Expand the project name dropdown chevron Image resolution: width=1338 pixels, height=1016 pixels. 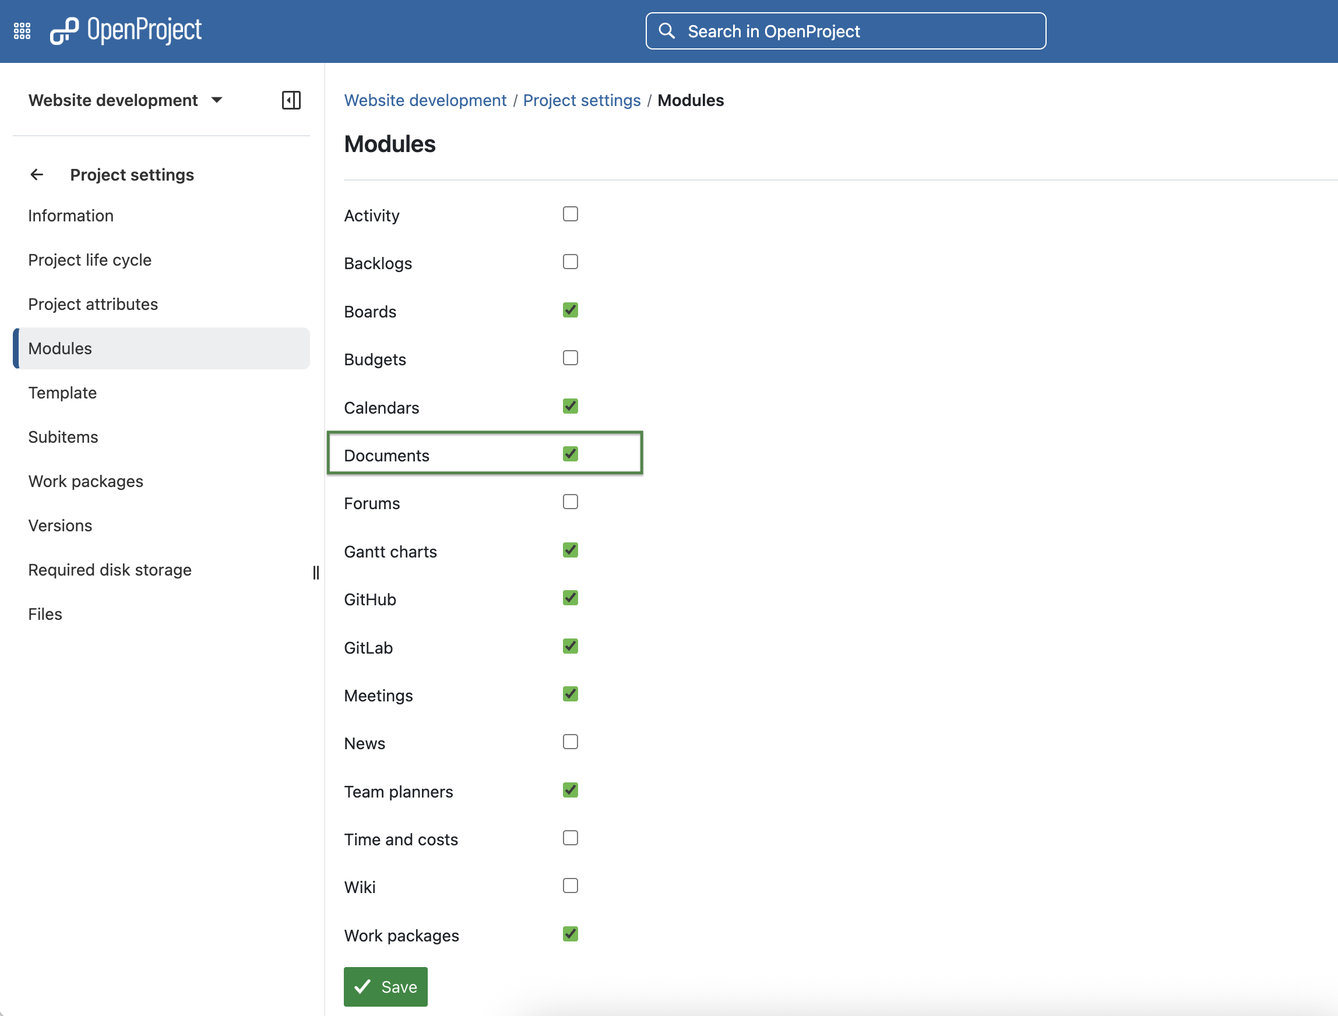(x=217, y=101)
